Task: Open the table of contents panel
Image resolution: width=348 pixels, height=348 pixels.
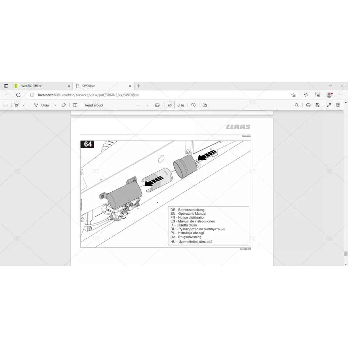Action: [6, 105]
